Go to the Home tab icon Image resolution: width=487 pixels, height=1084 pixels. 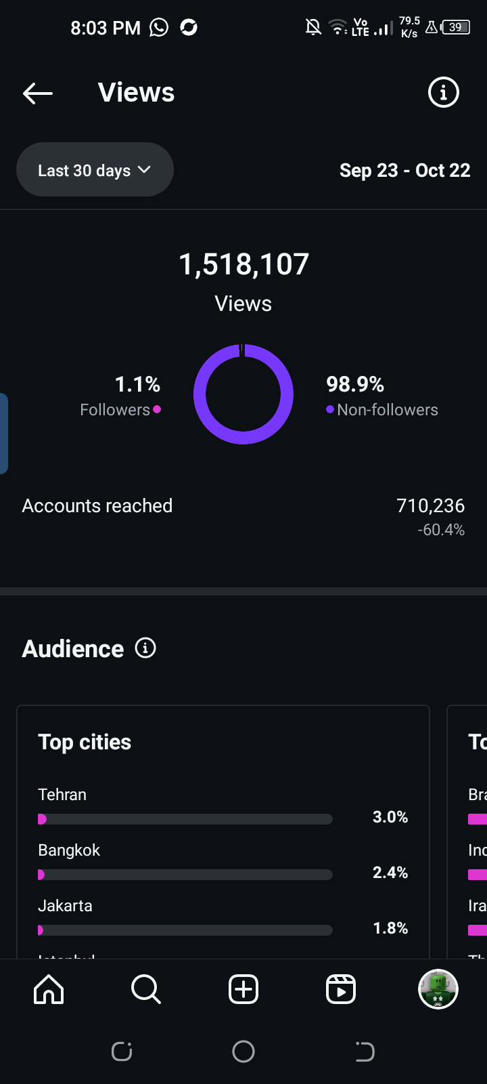49,989
